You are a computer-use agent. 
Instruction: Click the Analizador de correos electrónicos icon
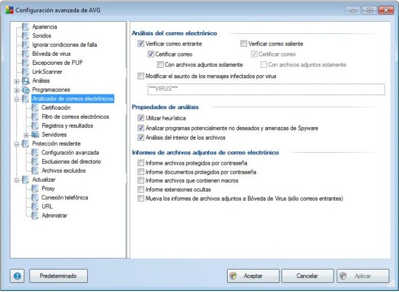[25, 99]
